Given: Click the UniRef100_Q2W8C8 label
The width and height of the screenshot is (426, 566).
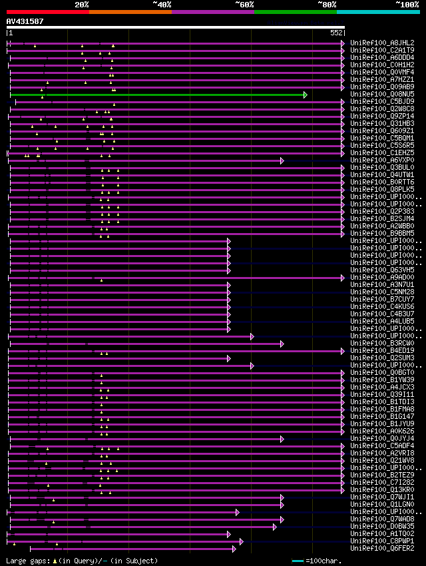Looking at the screenshot, I should coord(382,109).
